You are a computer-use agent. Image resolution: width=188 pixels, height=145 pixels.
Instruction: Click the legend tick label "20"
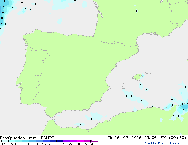pos(51,144)
